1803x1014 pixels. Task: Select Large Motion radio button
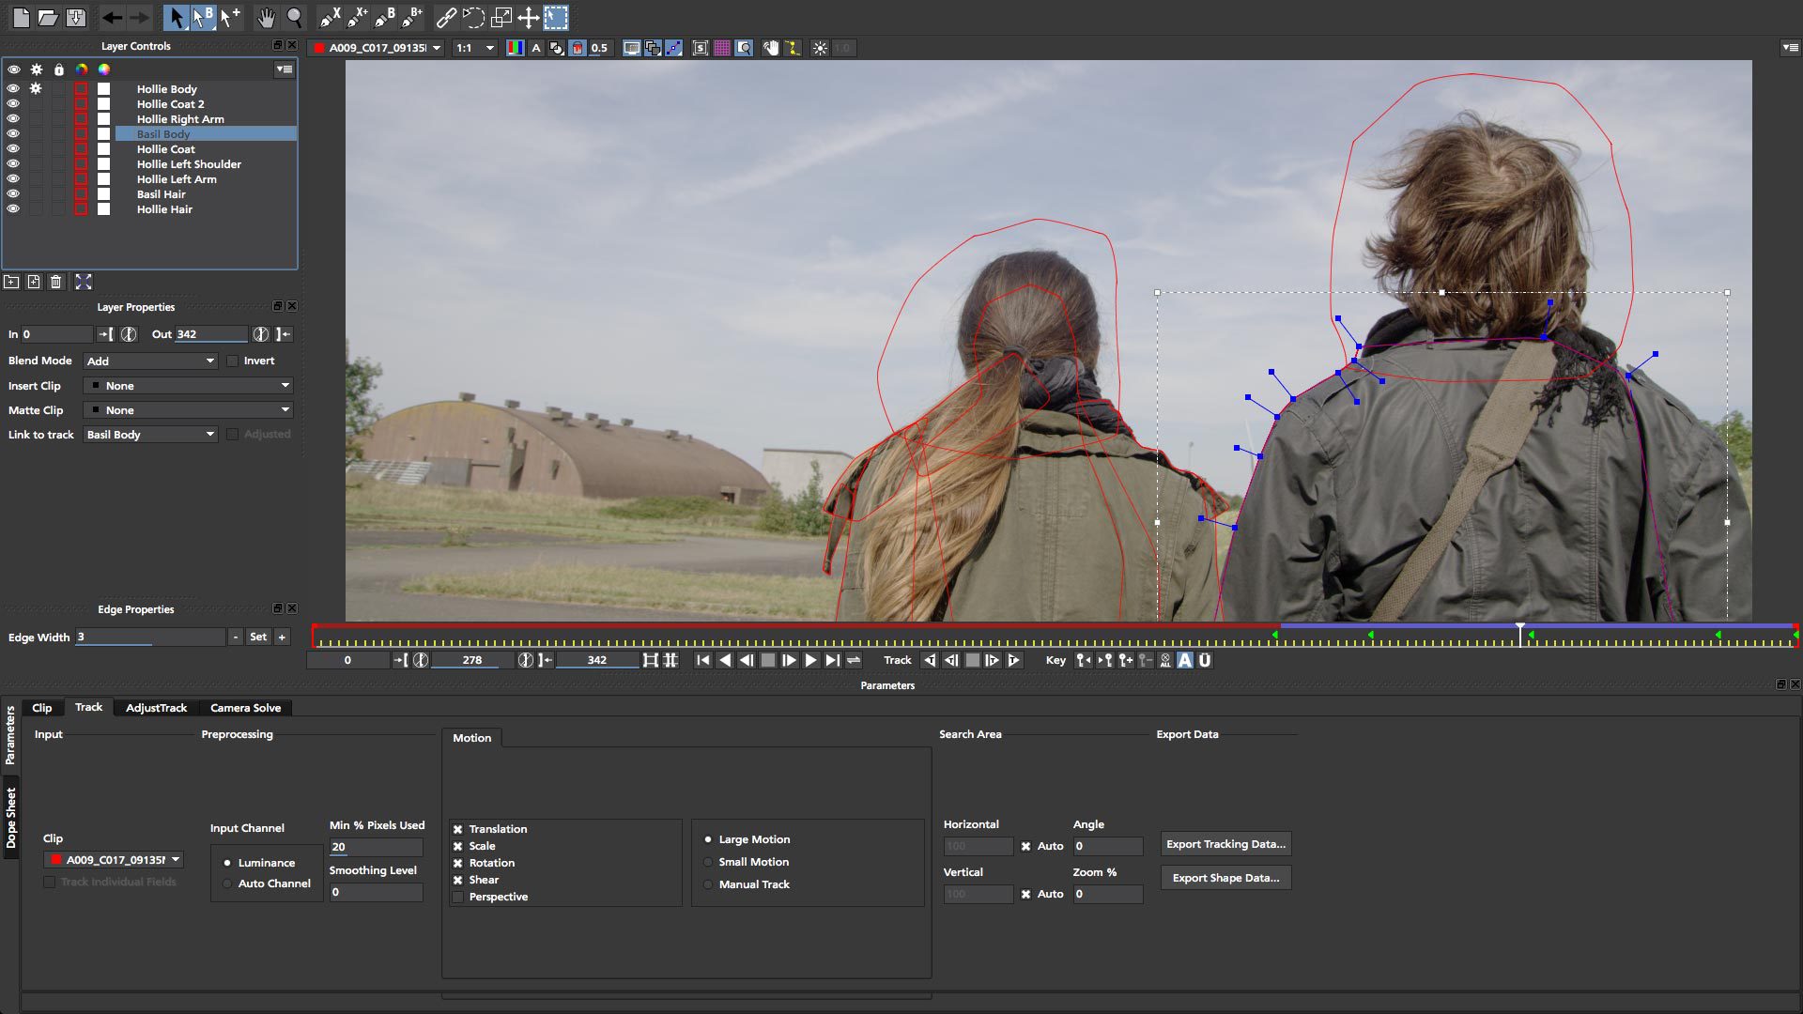[708, 838]
